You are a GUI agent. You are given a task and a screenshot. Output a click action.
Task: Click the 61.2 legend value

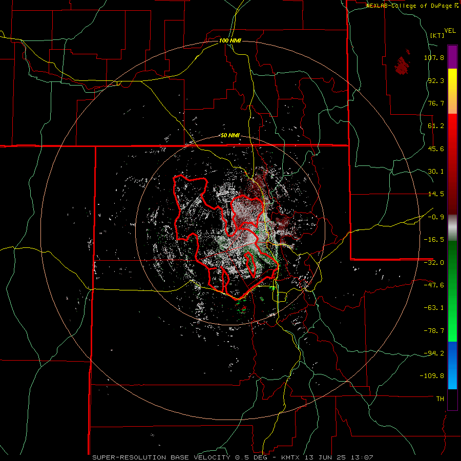tap(436, 126)
